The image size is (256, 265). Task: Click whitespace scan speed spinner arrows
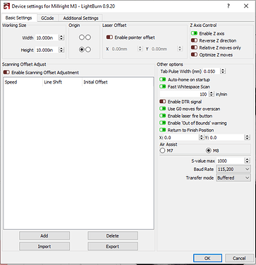[212, 94]
